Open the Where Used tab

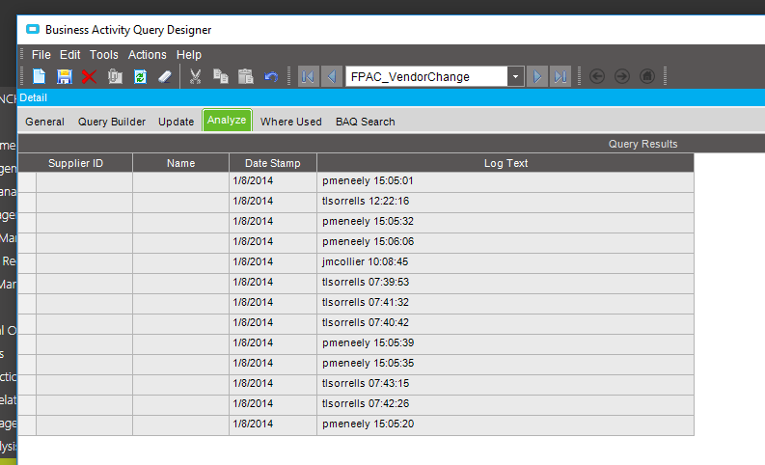[x=290, y=122]
